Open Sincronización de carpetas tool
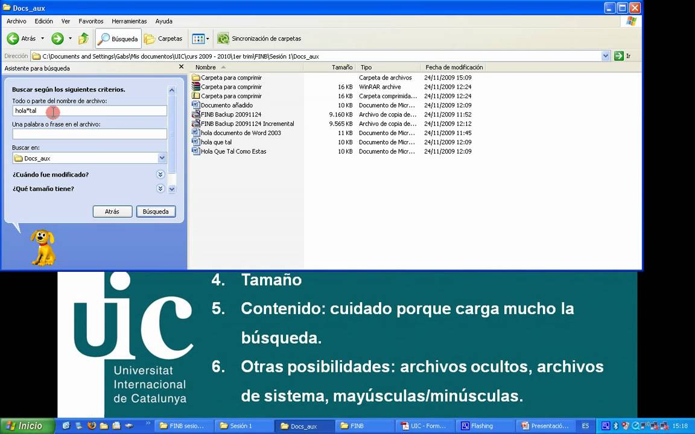695x434 pixels. 259,39
